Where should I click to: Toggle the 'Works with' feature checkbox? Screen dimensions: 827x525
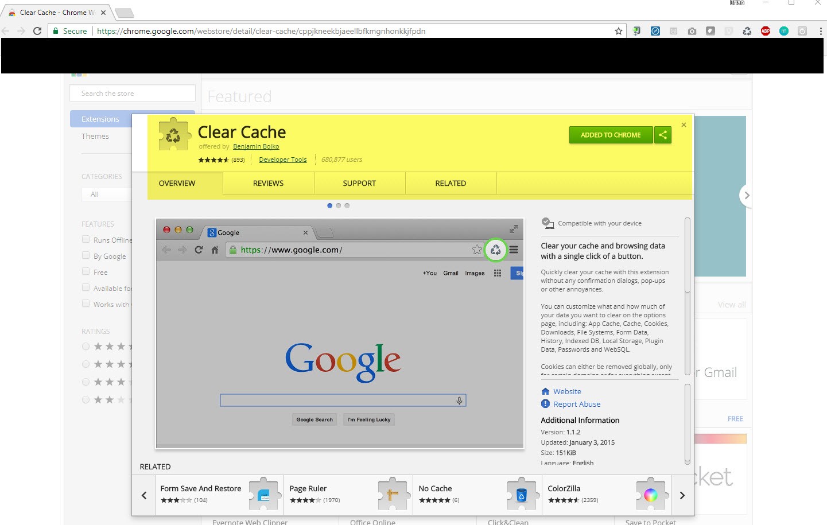86,304
